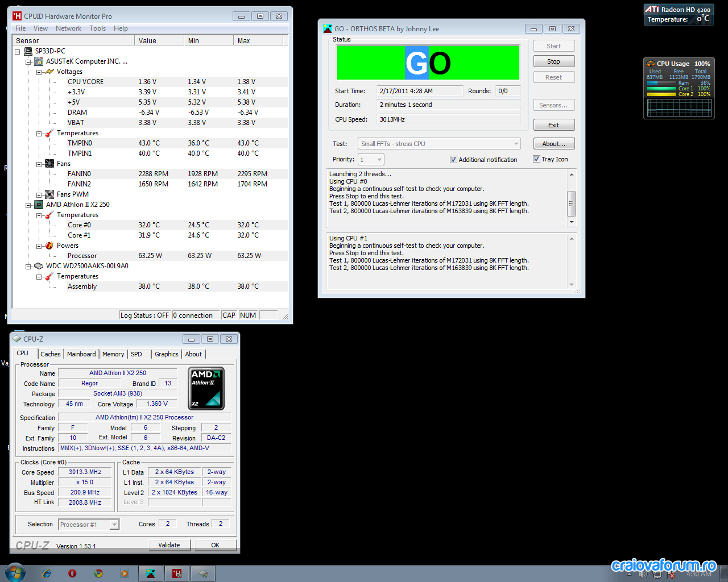Click the Fans fan icon
The width and height of the screenshot is (728, 582).
tap(49, 164)
